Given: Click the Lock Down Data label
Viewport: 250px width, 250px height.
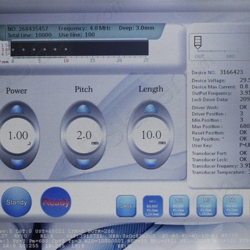Looking at the screenshot, I should pos(210,100).
